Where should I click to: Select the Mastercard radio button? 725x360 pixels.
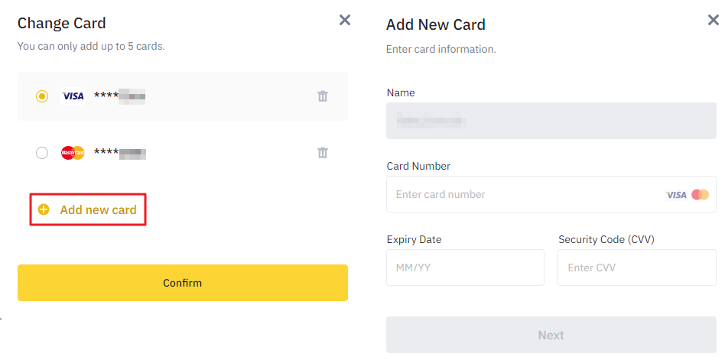click(42, 153)
